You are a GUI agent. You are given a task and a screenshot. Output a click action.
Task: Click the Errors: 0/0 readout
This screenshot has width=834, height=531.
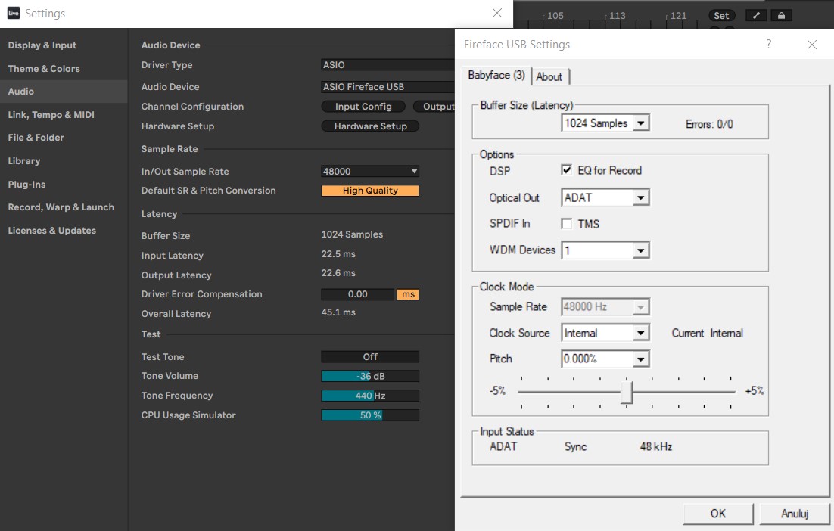click(x=709, y=124)
